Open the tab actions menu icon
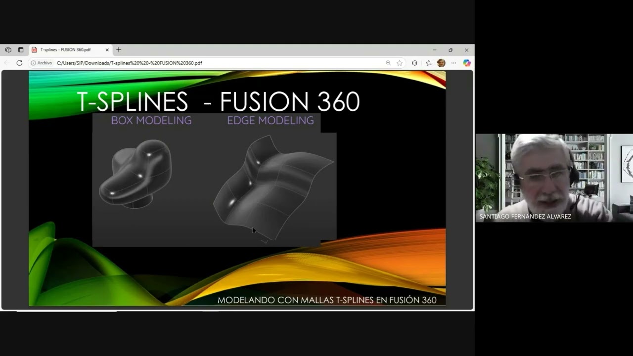This screenshot has width=633, height=356. (21, 50)
